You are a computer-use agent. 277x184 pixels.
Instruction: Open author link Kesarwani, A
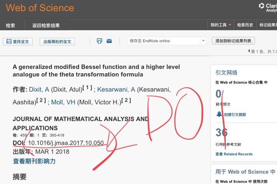116,90
